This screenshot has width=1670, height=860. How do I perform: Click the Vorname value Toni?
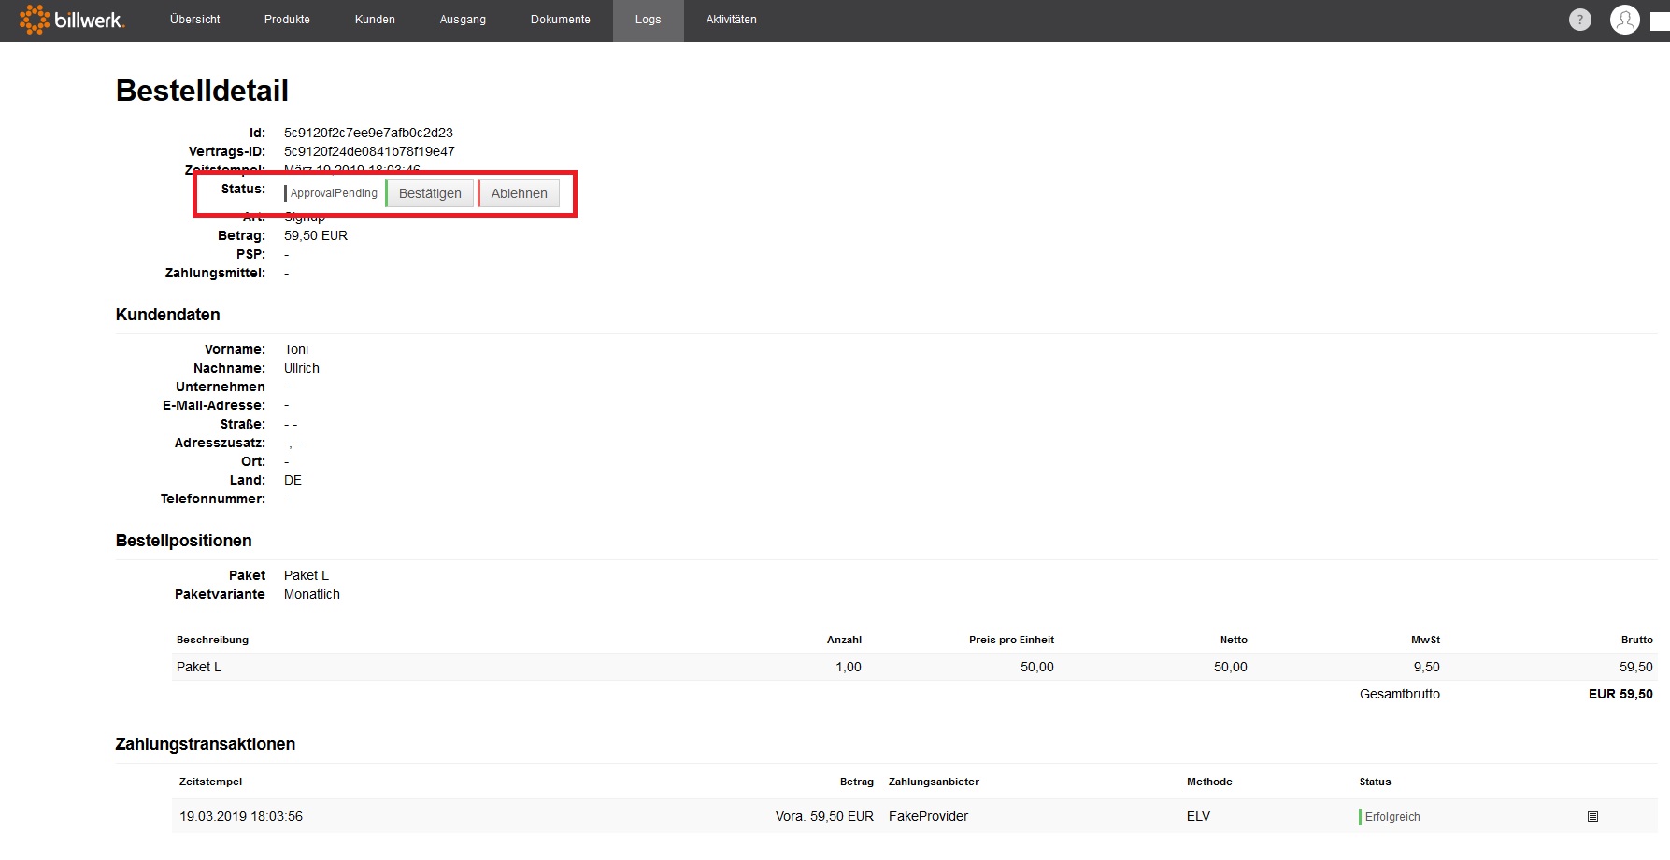pos(296,349)
